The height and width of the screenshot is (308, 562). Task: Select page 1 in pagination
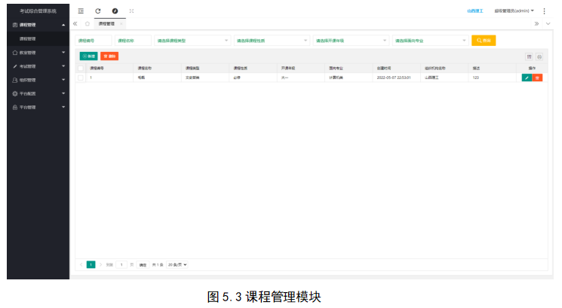pyautogui.click(x=91, y=265)
